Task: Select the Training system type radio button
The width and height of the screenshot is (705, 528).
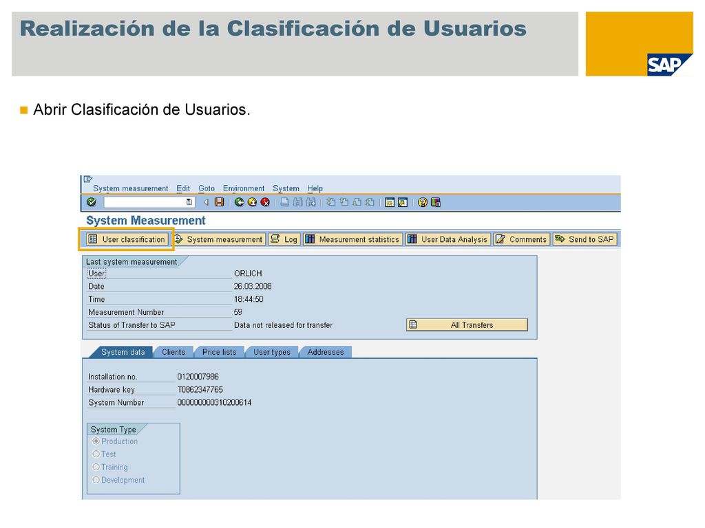Action: [x=96, y=467]
